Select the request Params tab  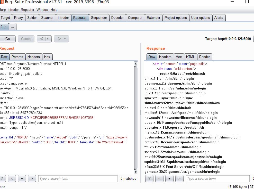click(17, 57)
